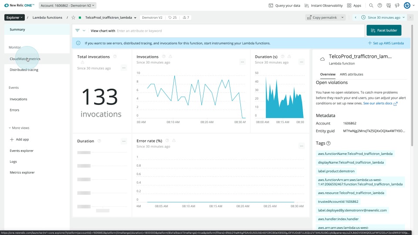
Task: Open Distributed tracing in sidebar
Action: coord(37,70)
